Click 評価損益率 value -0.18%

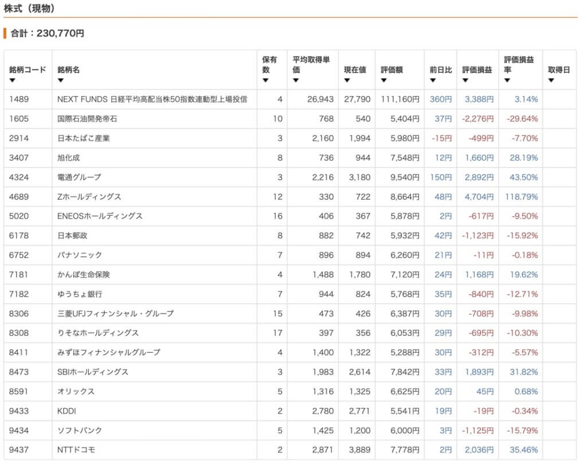click(525, 255)
